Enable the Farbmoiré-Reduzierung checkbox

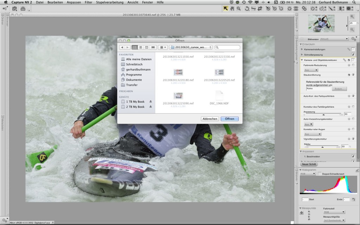click(x=353, y=65)
